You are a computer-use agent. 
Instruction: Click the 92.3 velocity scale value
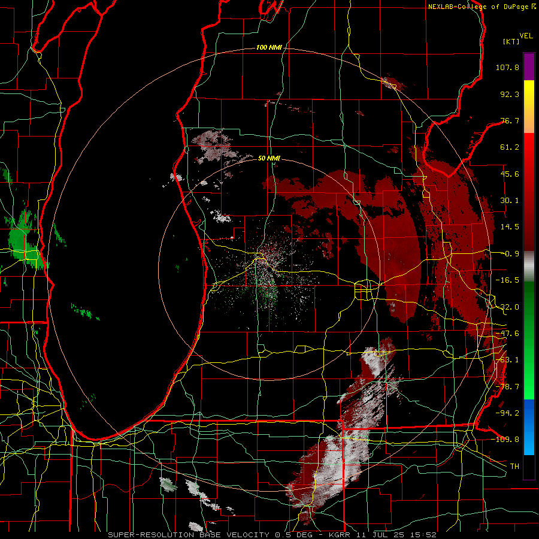(x=510, y=94)
